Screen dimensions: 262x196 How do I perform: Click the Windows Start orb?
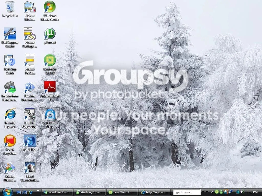click(7, 192)
